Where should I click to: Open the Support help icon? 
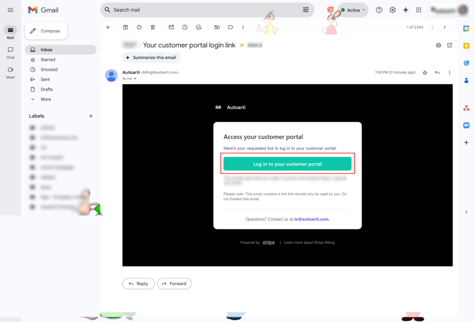coord(379,10)
